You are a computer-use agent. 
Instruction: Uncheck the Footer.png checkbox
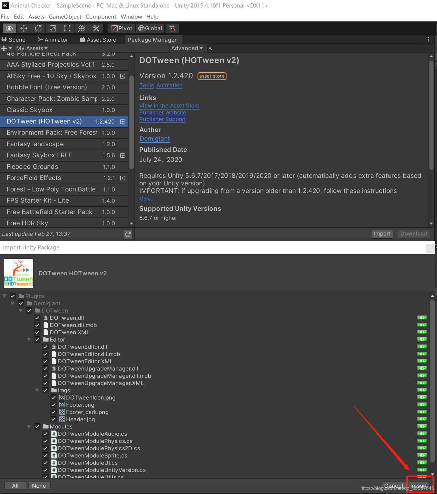tap(53, 405)
